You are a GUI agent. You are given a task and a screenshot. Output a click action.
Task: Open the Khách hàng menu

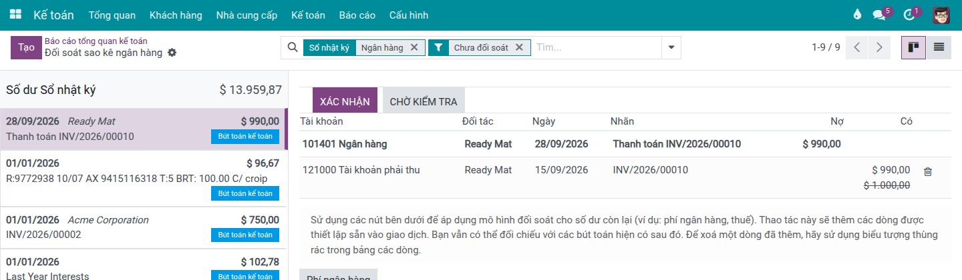point(176,15)
